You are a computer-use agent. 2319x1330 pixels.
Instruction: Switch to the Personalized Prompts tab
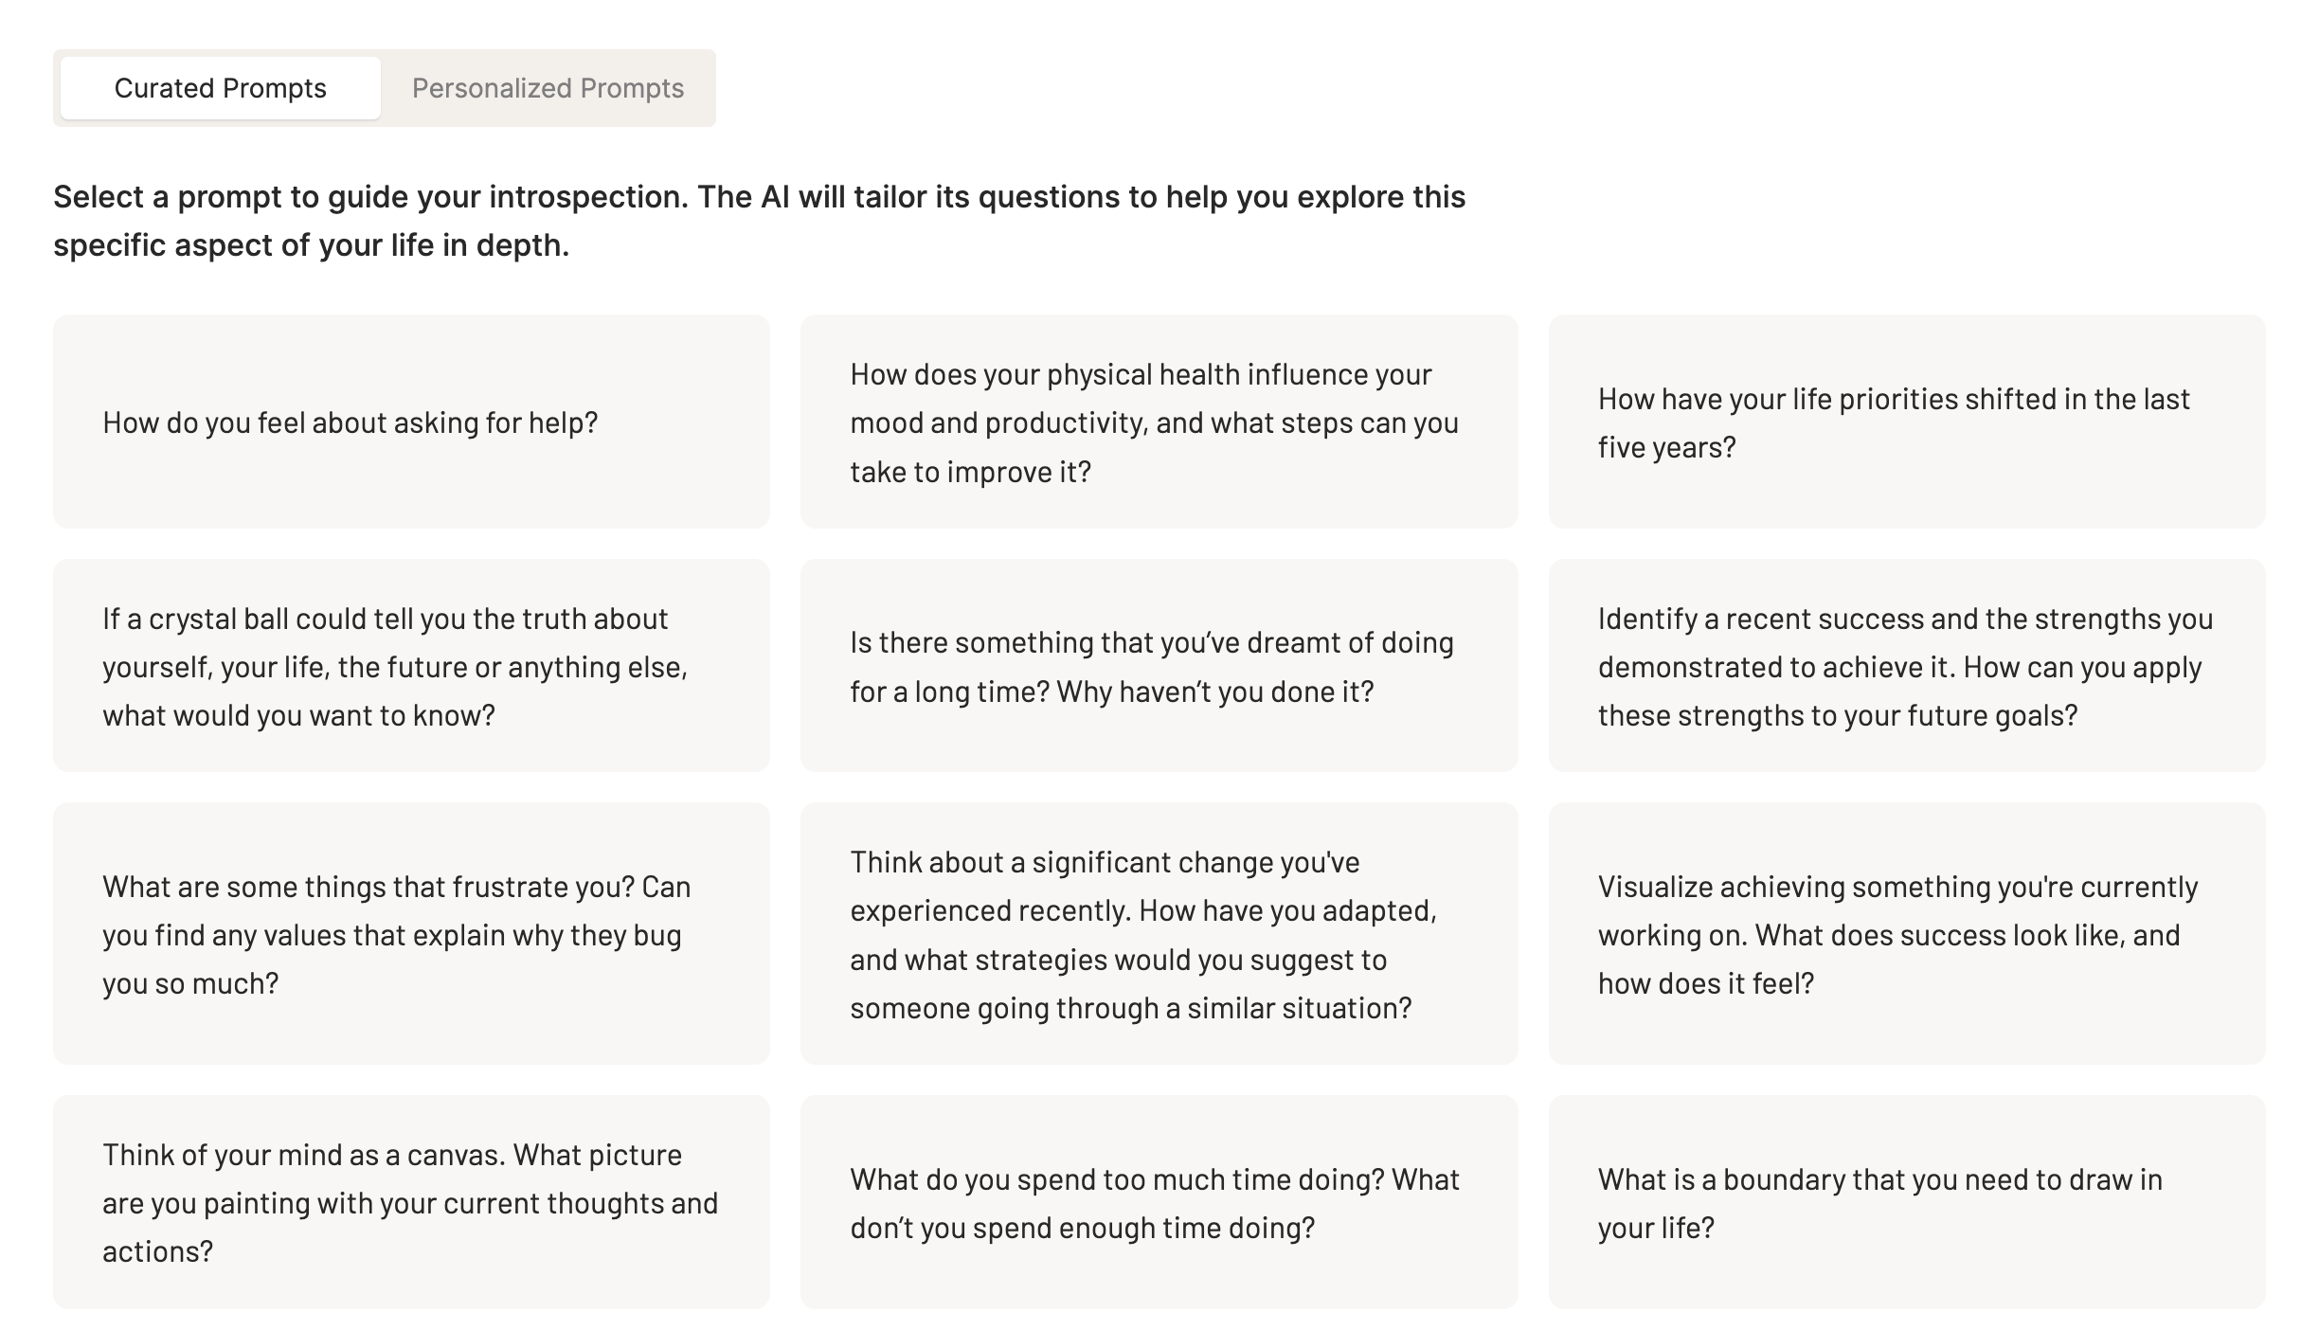click(548, 88)
